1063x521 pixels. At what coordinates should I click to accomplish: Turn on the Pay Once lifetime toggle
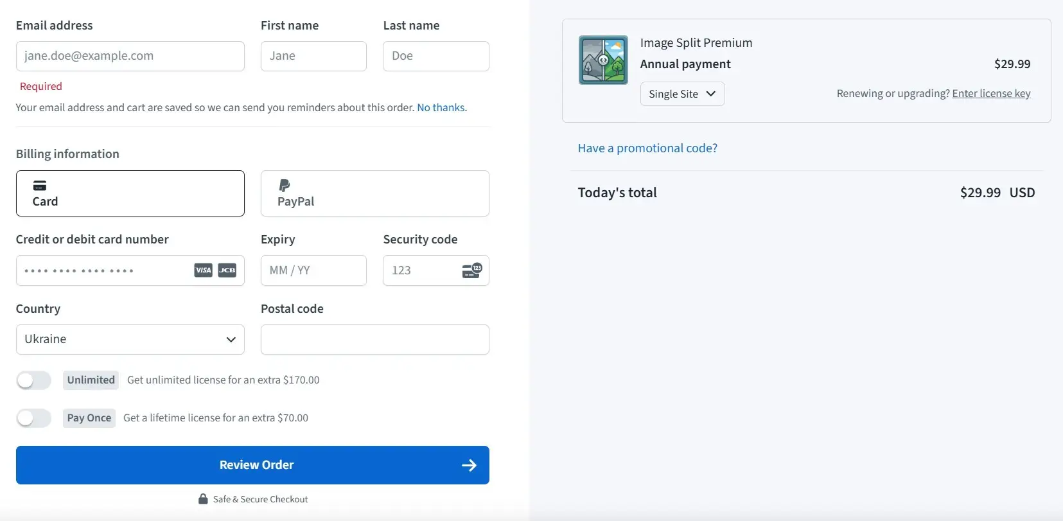[x=34, y=418]
